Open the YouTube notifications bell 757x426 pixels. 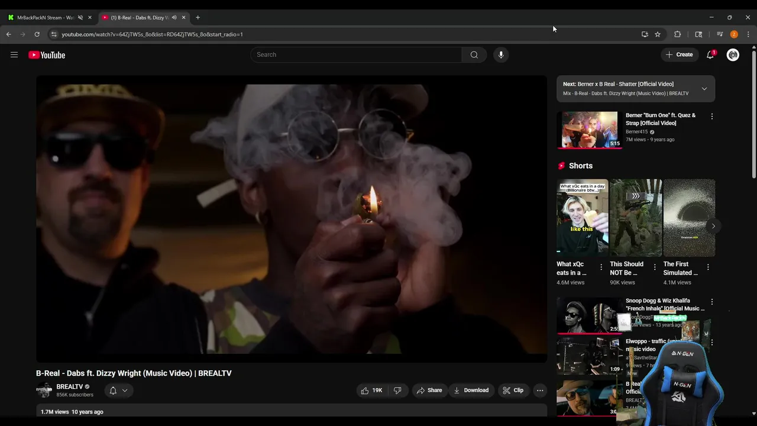(x=710, y=54)
